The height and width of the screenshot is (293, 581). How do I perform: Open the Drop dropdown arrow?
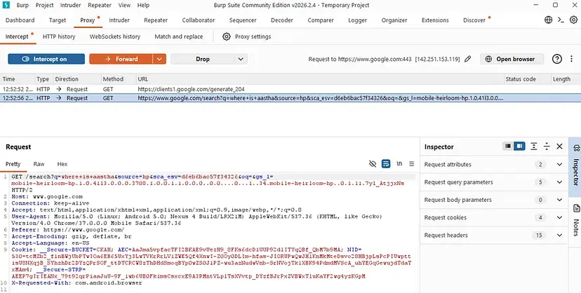(x=241, y=59)
